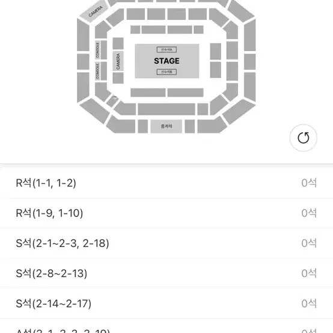Choose the S석(2-1~2-3, 2-18) seat grade
333x333 pixels.
pyautogui.click(x=166, y=243)
